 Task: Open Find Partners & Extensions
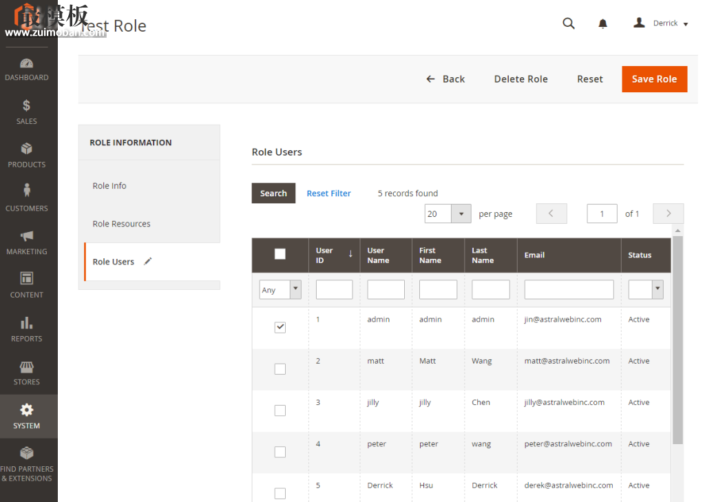27,465
